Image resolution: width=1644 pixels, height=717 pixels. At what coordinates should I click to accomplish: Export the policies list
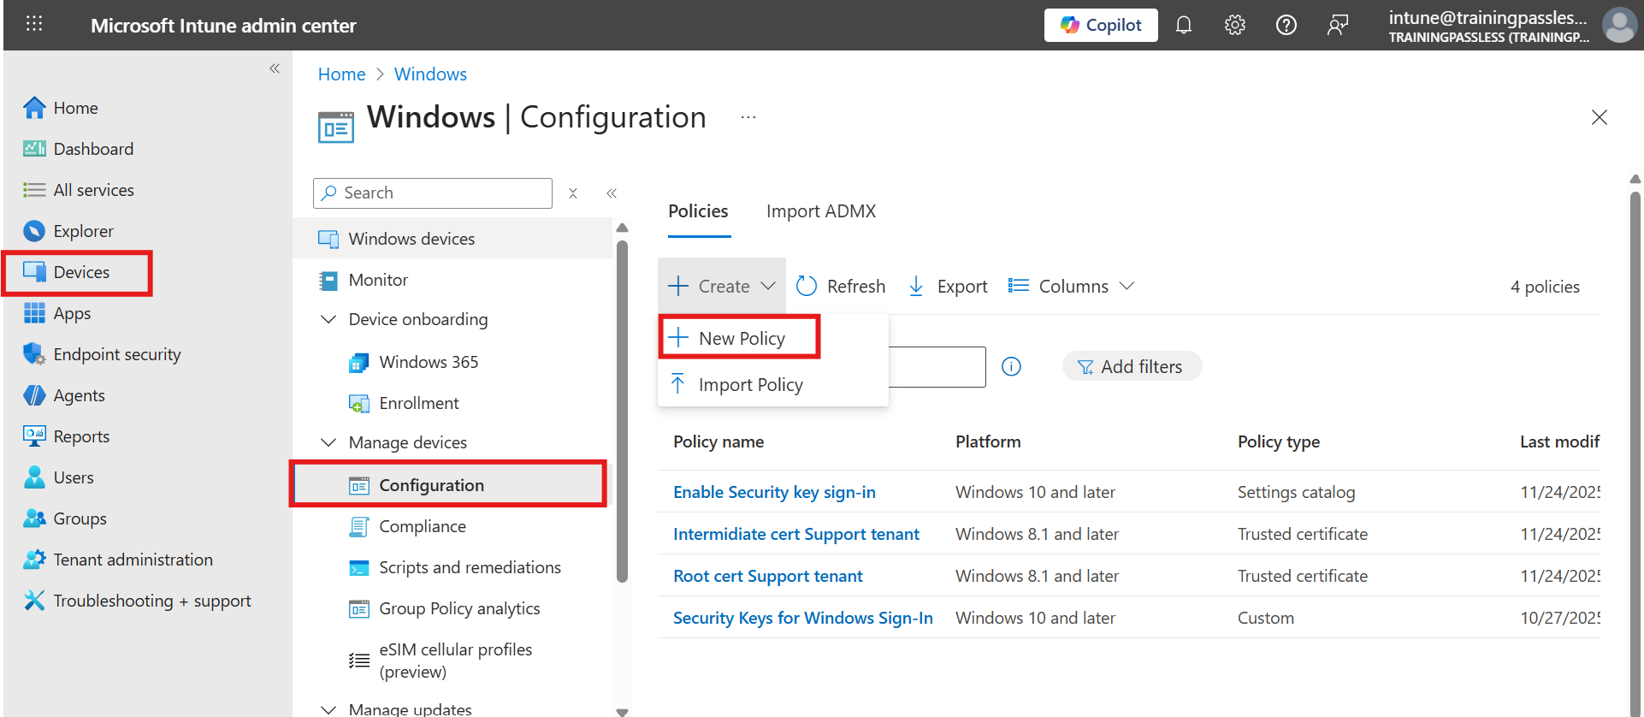tap(948, 286)
